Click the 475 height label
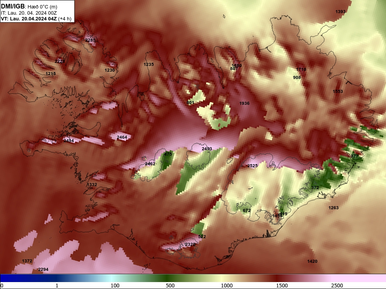This screenshot has width=386, height=289. click(168, 154)
